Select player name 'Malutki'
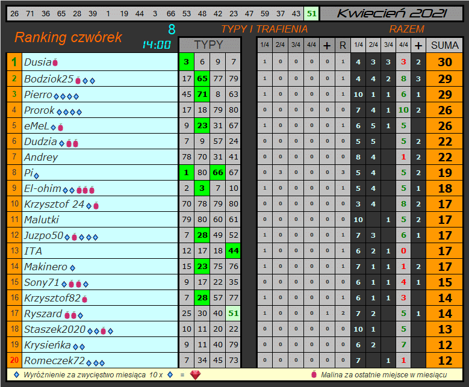The height and width of the screenshot is (387, 469). (42, 220)
